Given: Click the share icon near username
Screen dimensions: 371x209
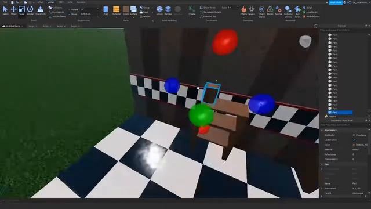Looking at the screenshot, I should pyautogui.click(x=349, y=2).
